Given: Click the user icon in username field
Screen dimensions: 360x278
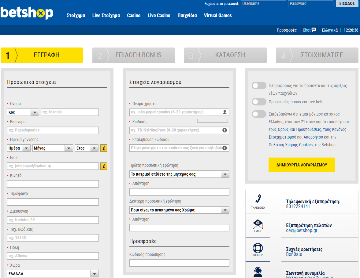Looking at the screenshot, I should click(x=225, y=112).
